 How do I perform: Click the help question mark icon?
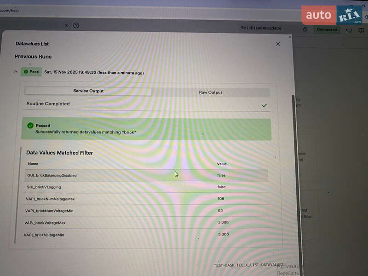pyautogui.click(x=76, y=26)
